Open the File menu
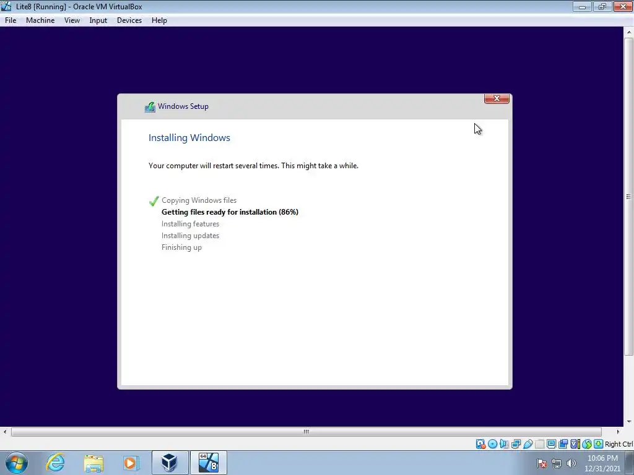 pos(11,20)
